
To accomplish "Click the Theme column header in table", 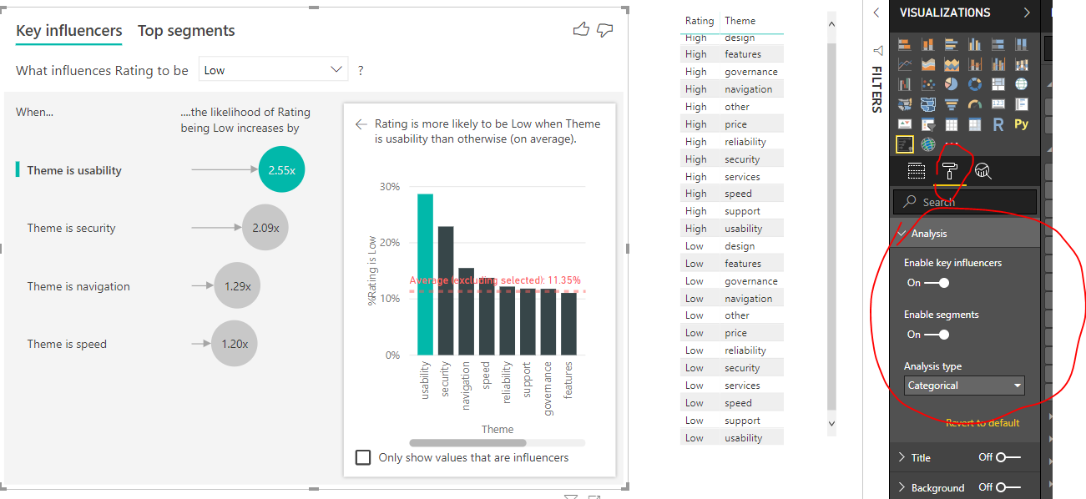I will tap(740, 21).
